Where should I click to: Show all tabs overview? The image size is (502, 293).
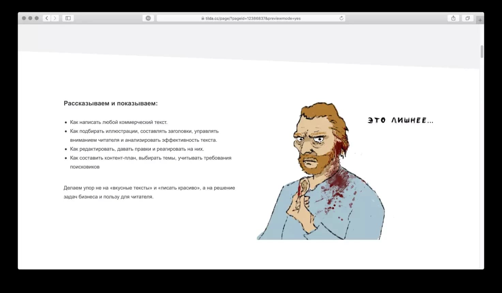[x=468, y=18]
